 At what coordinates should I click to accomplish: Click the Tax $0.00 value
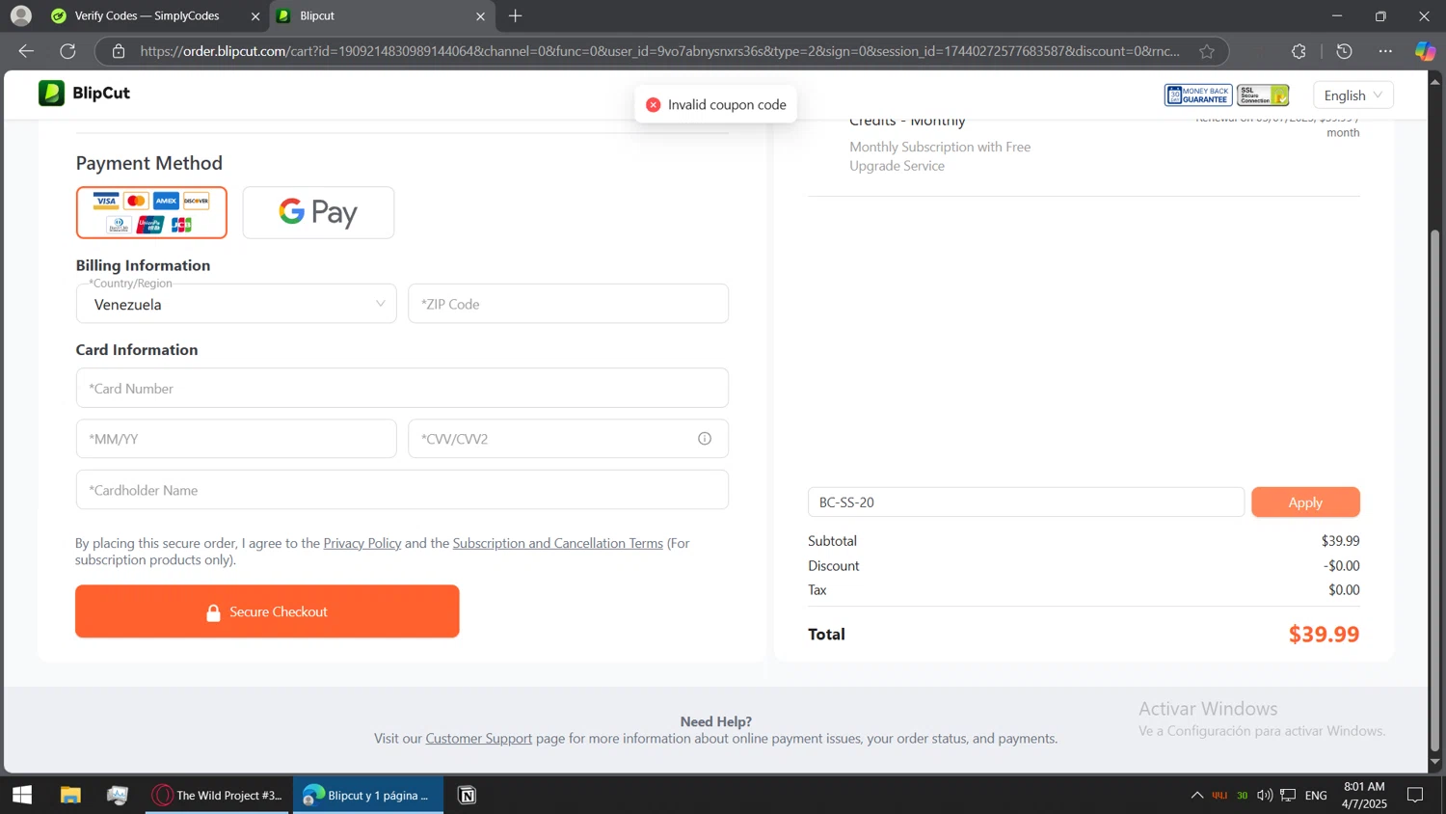[x=1344, y=589]
